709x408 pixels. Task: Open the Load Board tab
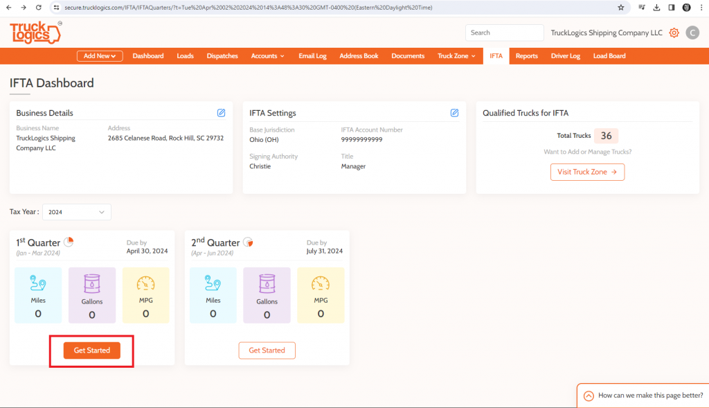tap(609, 55)
